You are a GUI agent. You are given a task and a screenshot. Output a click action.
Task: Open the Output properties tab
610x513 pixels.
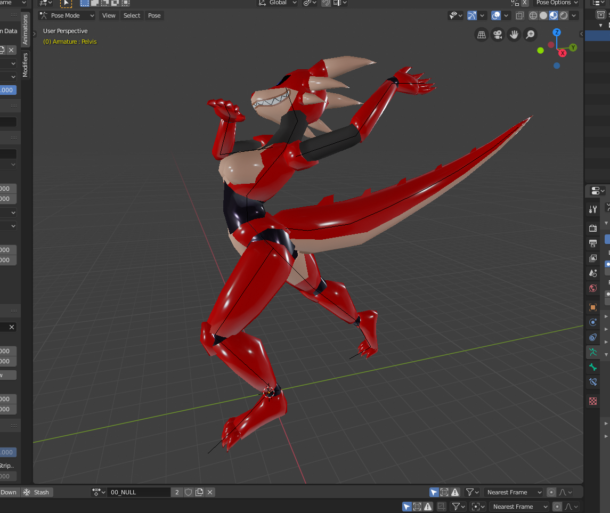592,243
